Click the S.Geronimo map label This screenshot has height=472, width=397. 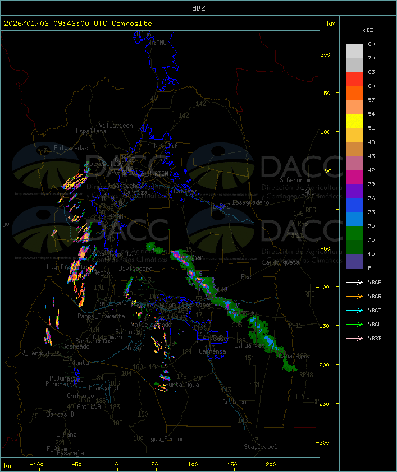click(296, 180)
